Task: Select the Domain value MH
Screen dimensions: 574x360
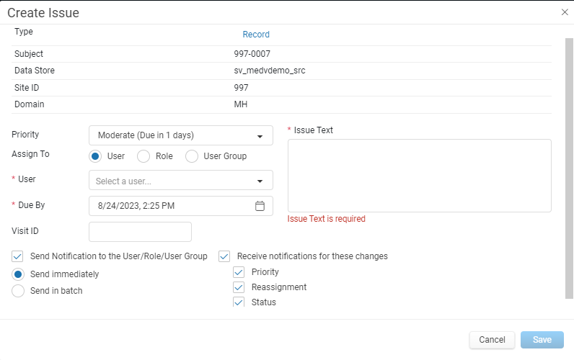Action: [241, 104]
